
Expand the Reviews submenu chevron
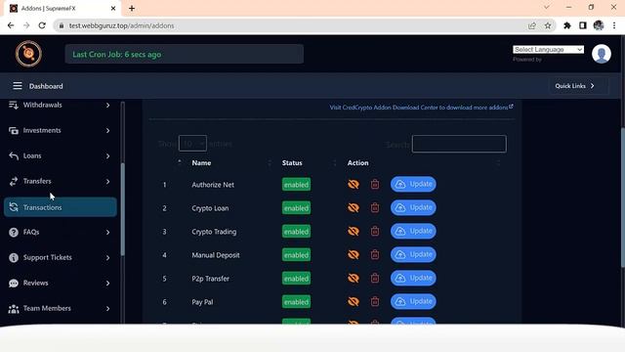pyautogui.click(x=107, y=283)
